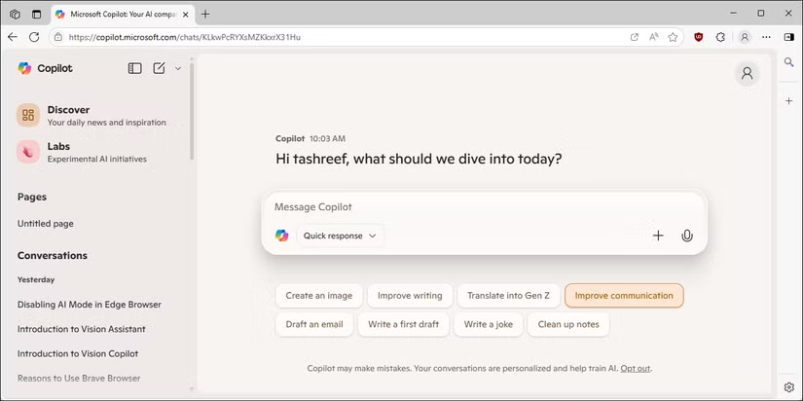The image size is (803, 401).
Task: Choose Clean up notes suggestion
Action: click(568, 324)
